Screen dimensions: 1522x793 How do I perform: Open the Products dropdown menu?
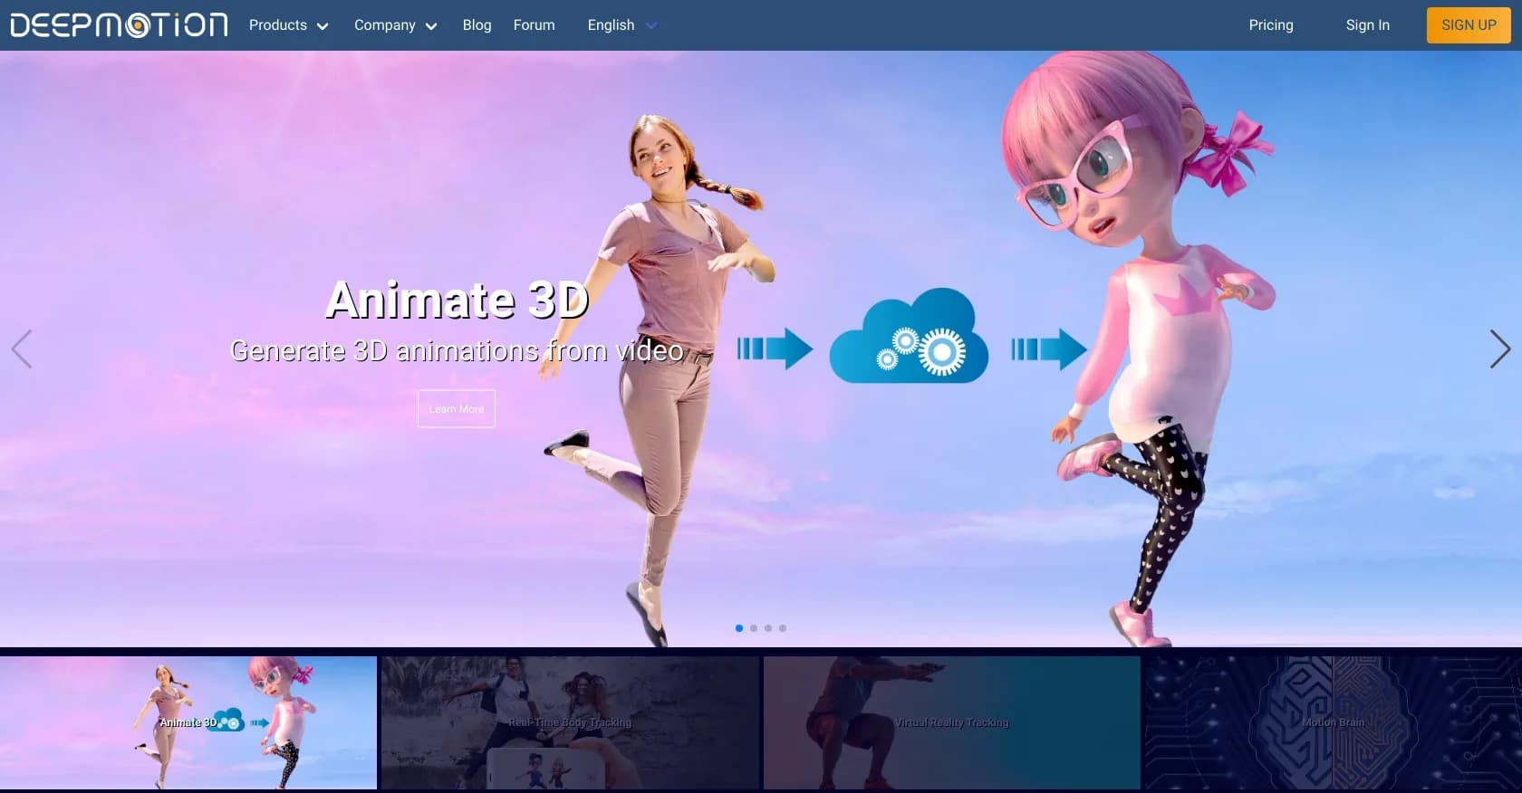pyautogui.click(x=288, y=25)
